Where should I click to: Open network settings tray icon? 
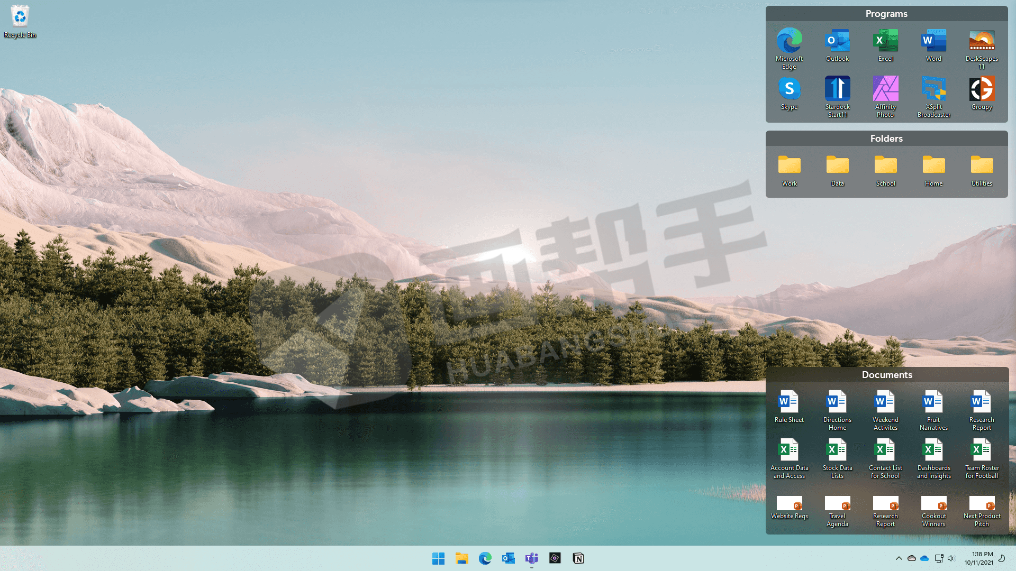click(x=939, y=558)
